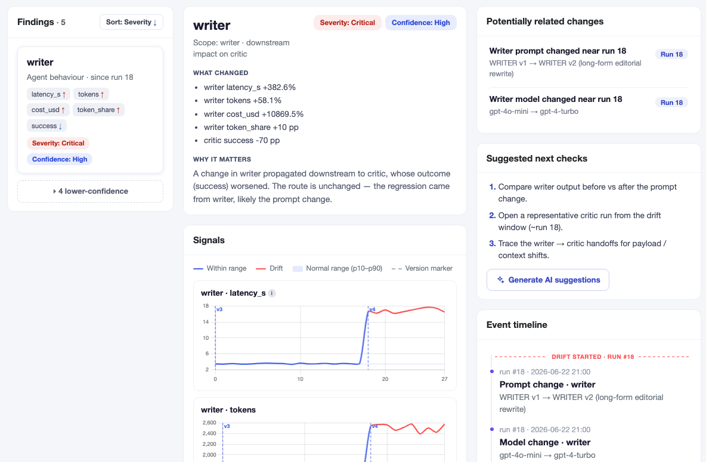Image resolution: width=706 pixels, height=462 pixels.
Task: Expand the 4 lower-confidence findings
Action: [x=91, y=191]
